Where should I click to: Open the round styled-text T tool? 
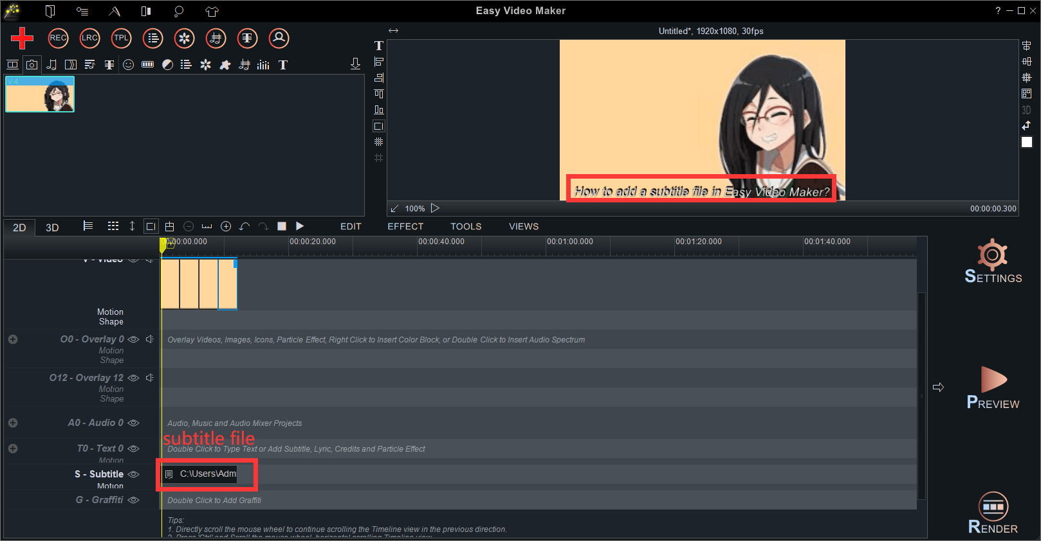tap(247, 38)
